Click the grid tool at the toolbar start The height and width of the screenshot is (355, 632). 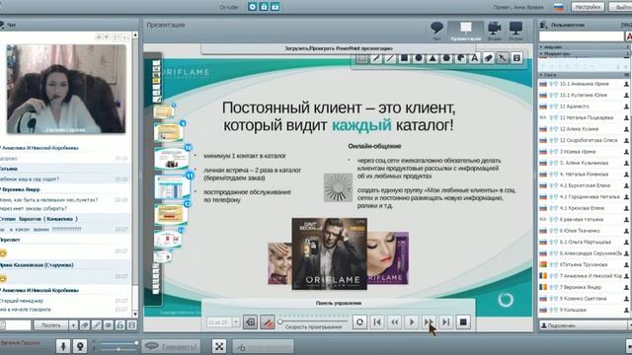tap(361, 58)
